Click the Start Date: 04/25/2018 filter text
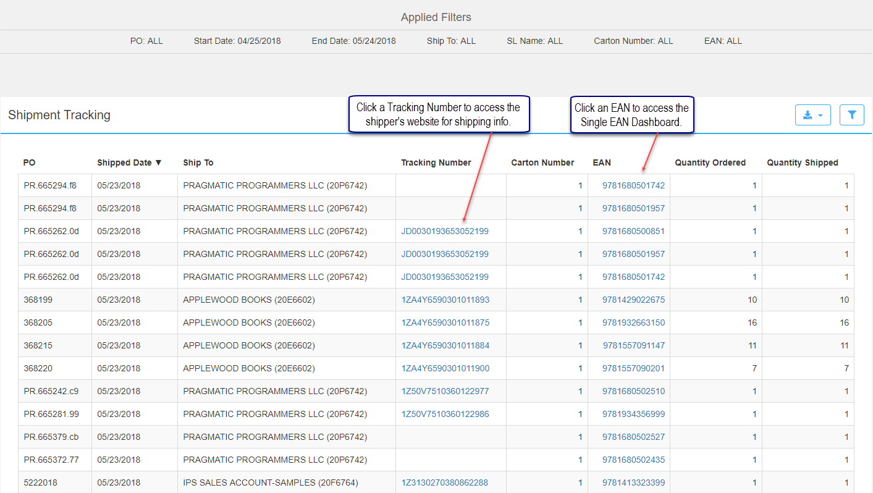This screenshot has width=873, height=493. pyautogui.click(x=237, y=41)
